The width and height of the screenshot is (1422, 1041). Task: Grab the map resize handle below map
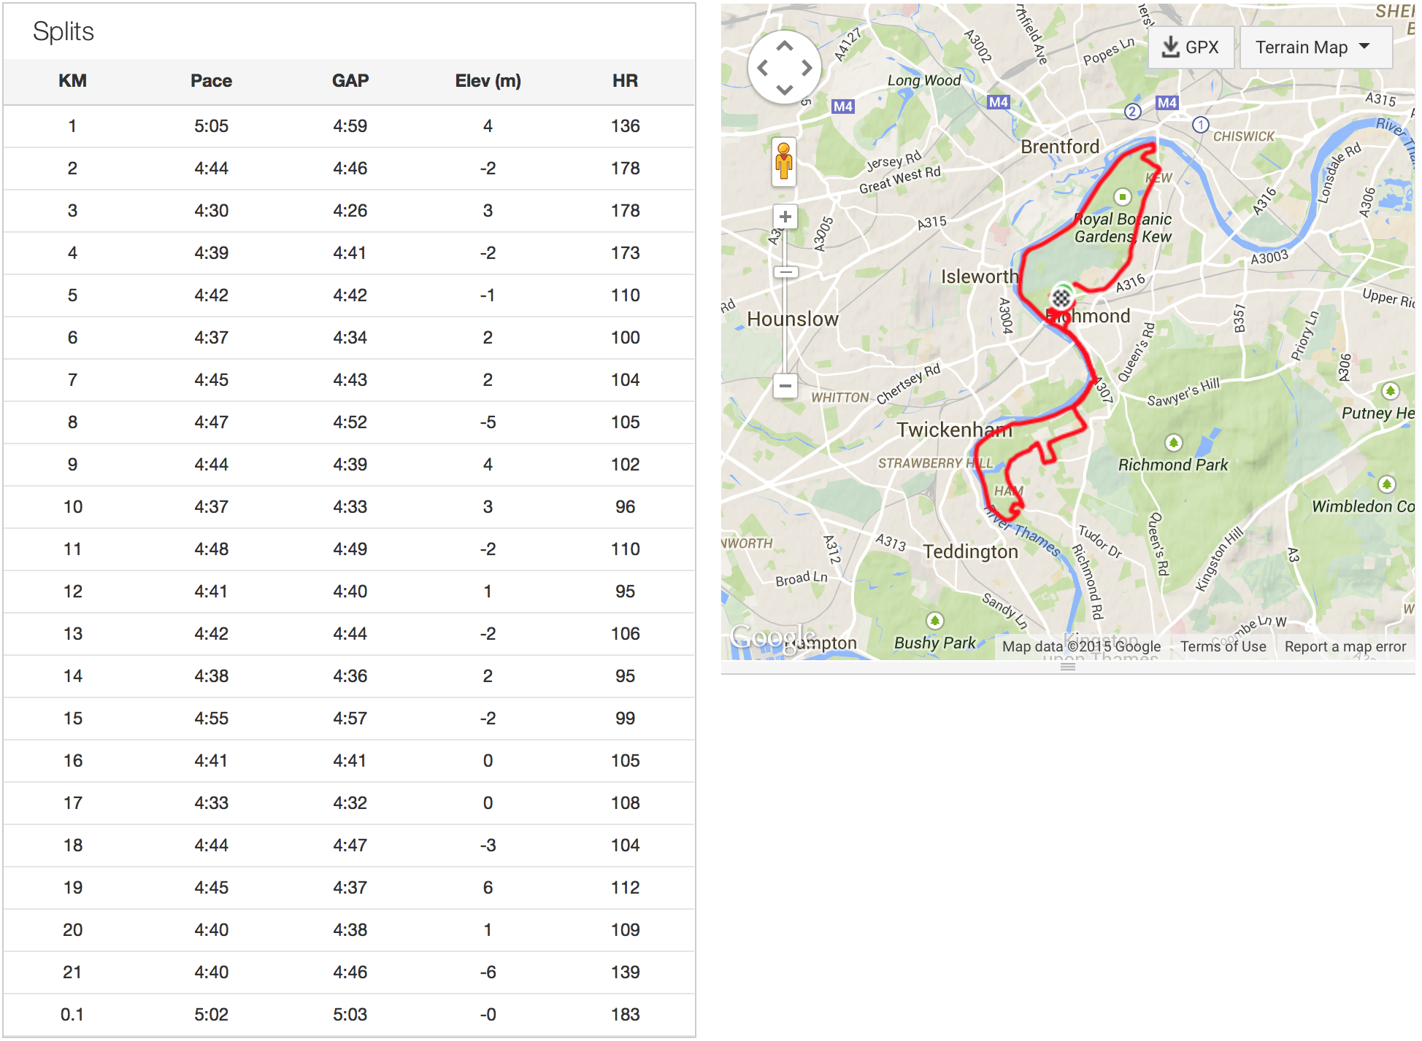click(x=1068, y=667)
